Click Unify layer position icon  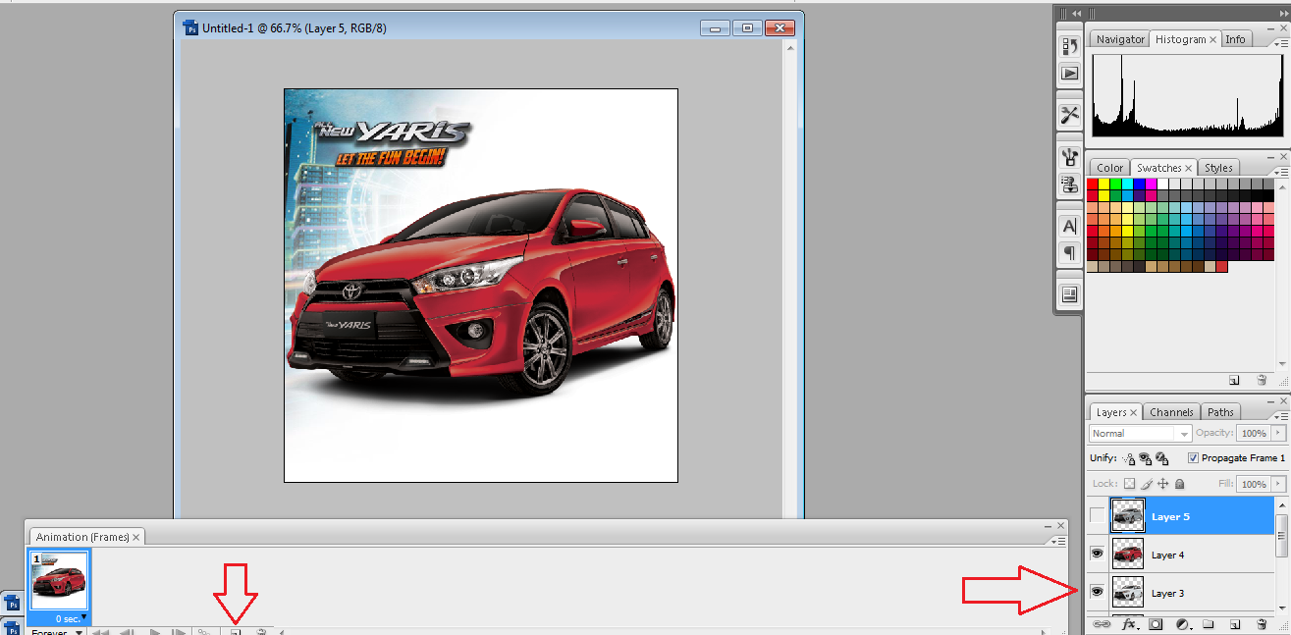click(1128, 458)
